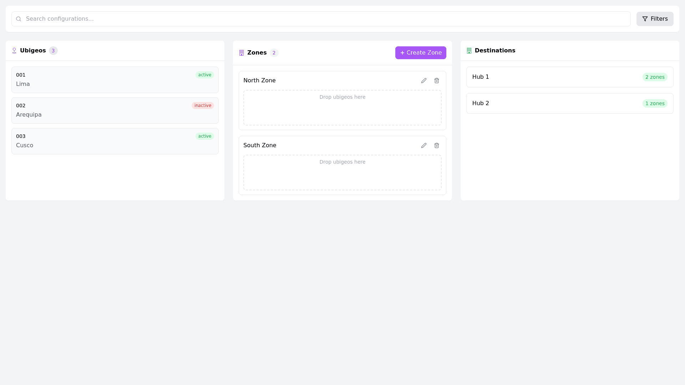Open the Hub 2 destination

pos(569,103)
